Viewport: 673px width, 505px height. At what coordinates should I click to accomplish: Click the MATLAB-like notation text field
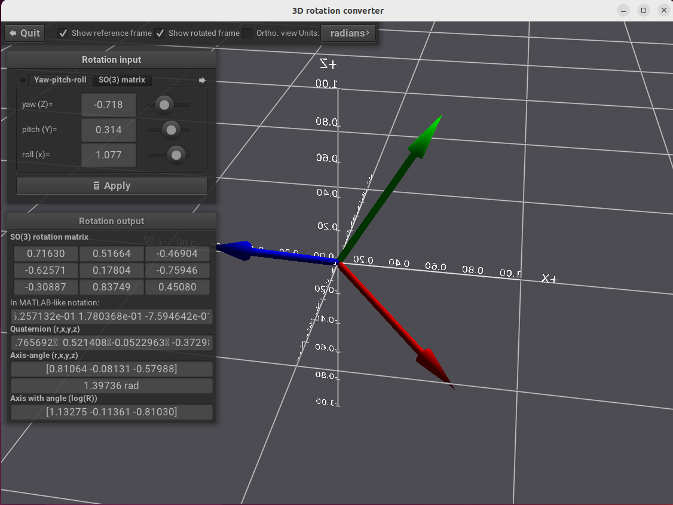tap(112, 316)
